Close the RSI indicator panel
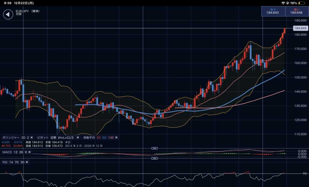This screenshot has height=187, width=309. tap(27, 162)
